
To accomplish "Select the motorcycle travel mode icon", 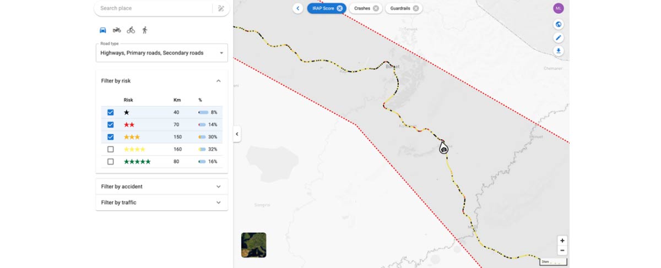I will [x=117, y=30].
